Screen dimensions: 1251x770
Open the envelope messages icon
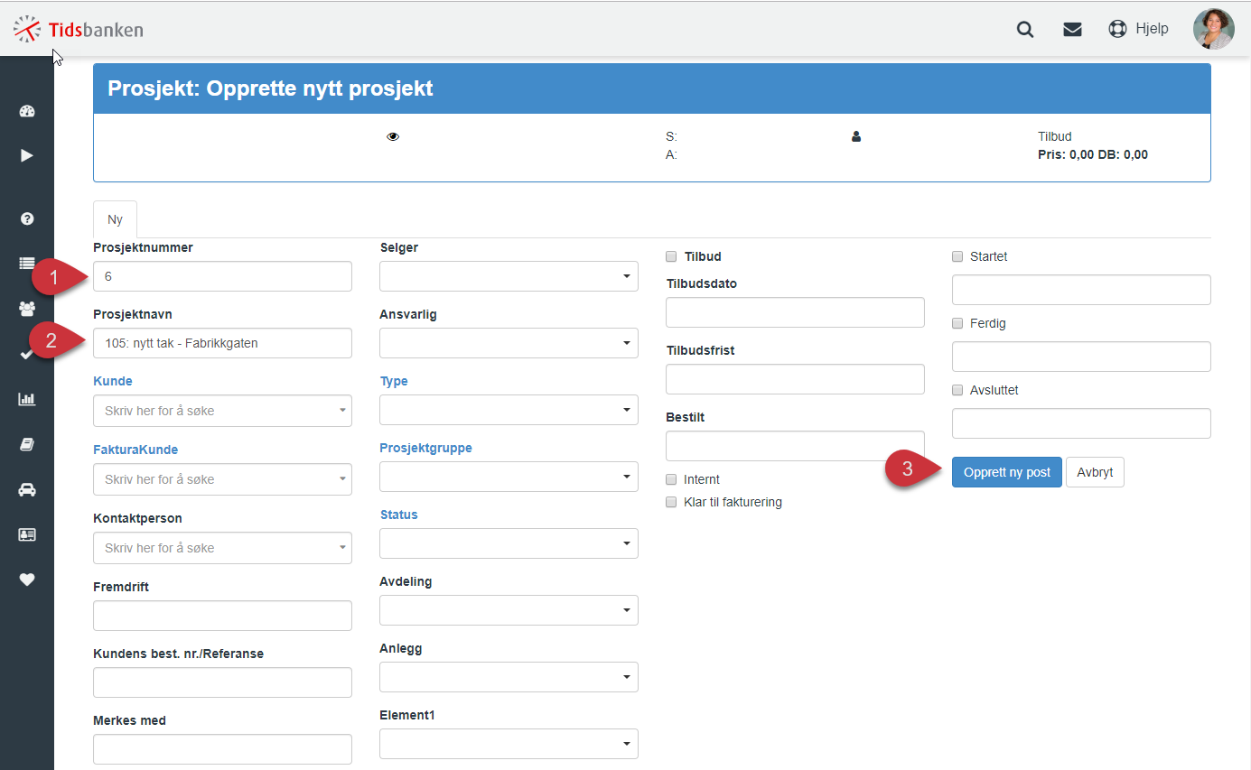[x=1072, y=29]
